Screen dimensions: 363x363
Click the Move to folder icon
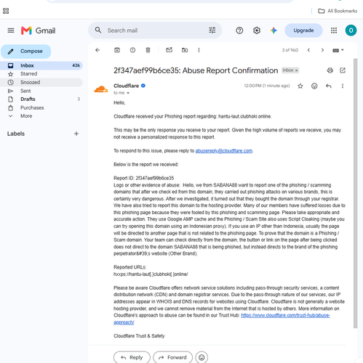pos(185,50)
